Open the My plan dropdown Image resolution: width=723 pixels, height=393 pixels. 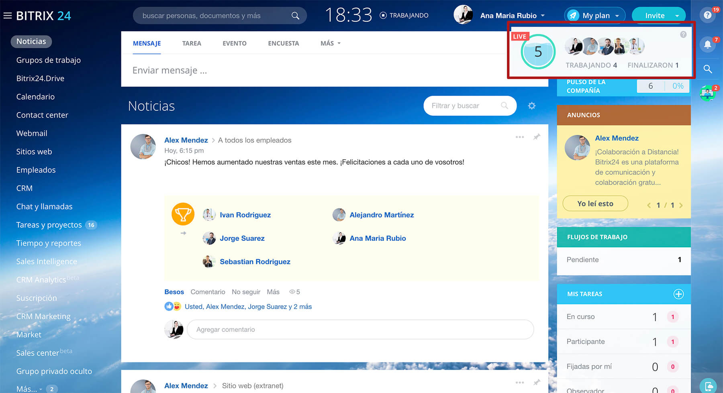[595, 16]
